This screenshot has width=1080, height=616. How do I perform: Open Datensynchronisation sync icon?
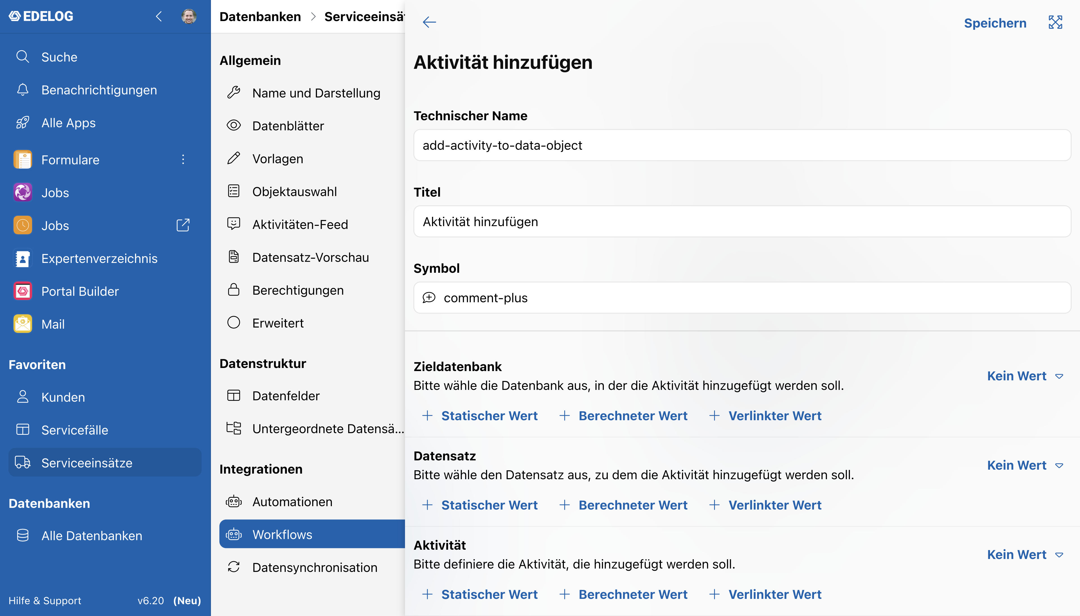[234, 567]
